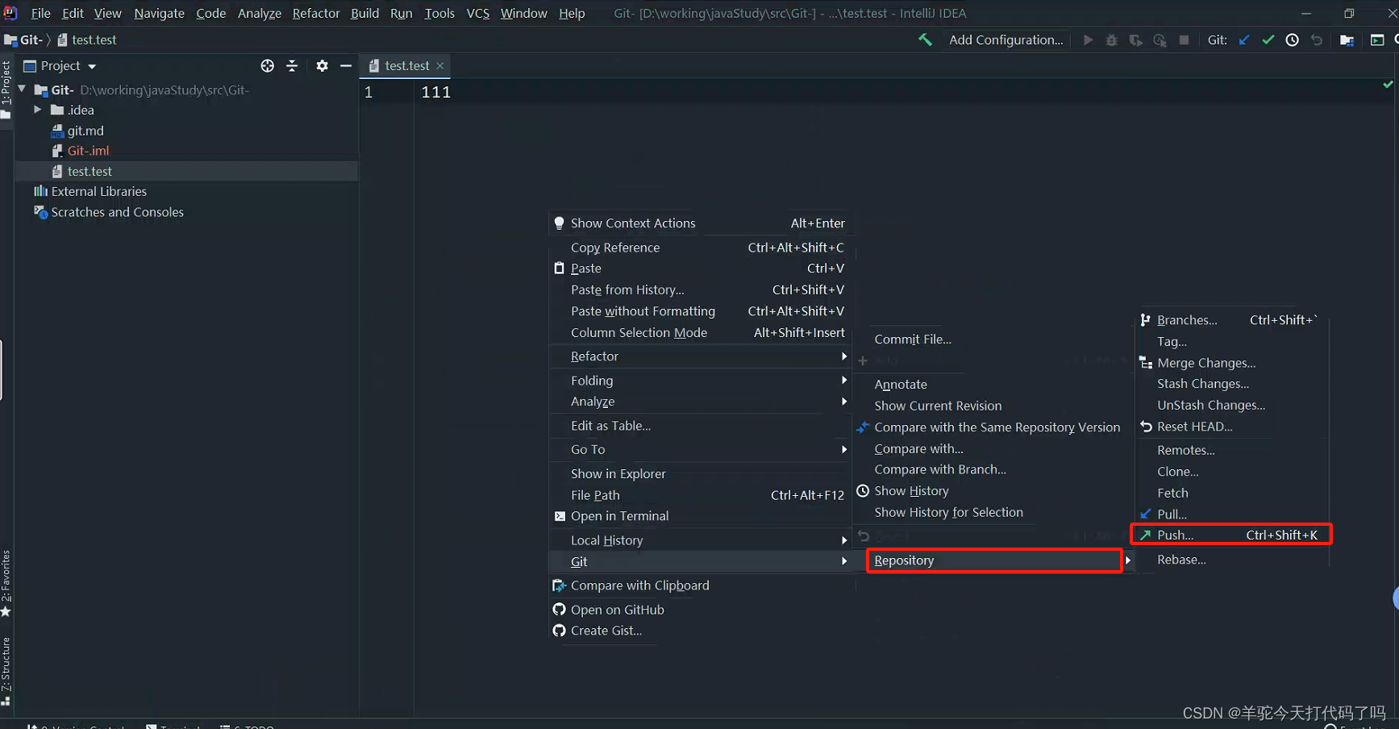The width and height of the screenshot is (1399, 729).
Task: Click the Update Project blue arrow Git icon
Action: click(1244, 39)
